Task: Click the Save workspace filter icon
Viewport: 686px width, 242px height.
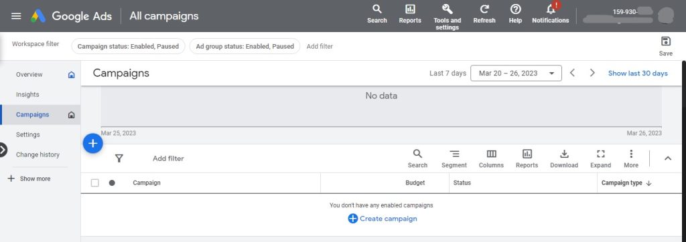Action: click(x=665, y=41)
